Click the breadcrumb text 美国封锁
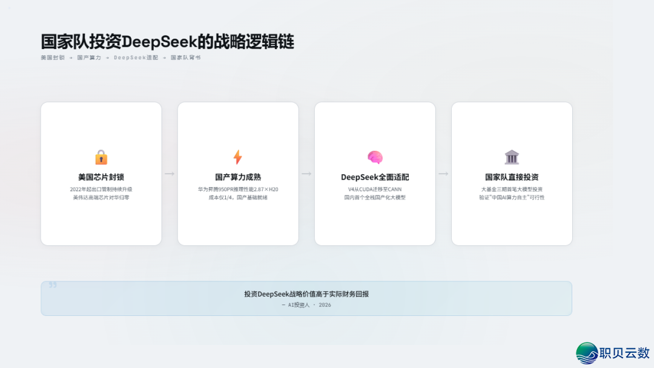Viewport: 654px width, 368px height. (x=53, y=57)
